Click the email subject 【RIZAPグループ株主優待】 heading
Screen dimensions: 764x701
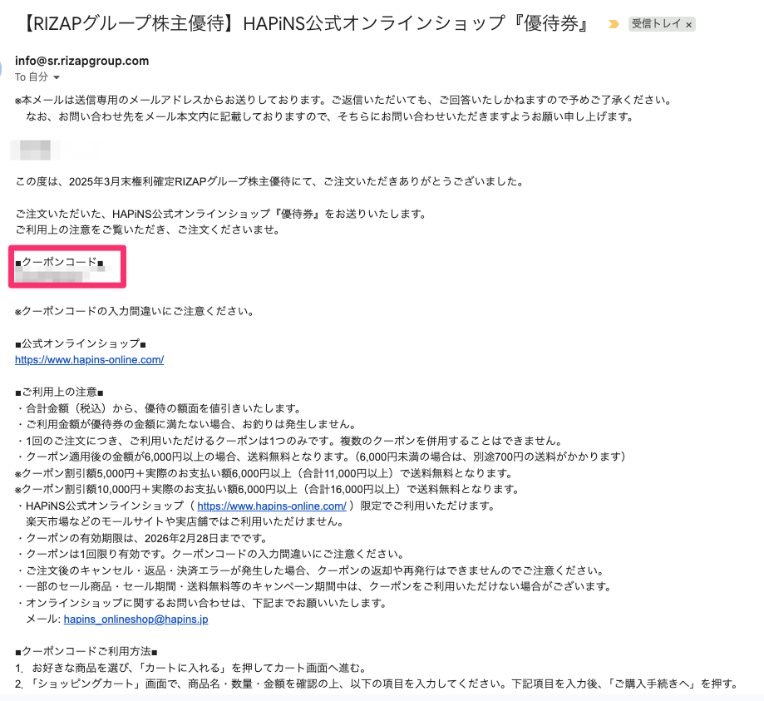pos(305,23)
